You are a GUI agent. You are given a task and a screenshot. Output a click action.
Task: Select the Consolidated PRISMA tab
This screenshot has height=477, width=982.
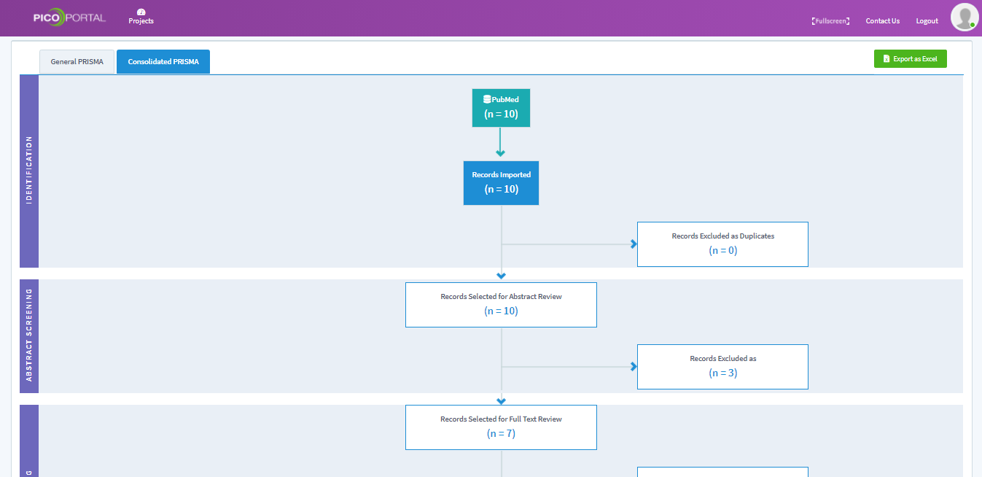click(x=163, y=62)
